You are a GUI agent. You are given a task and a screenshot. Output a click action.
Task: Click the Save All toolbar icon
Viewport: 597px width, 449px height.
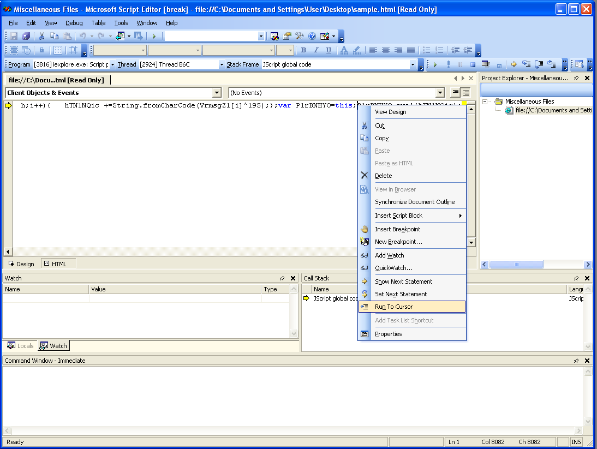pos(25,36)
